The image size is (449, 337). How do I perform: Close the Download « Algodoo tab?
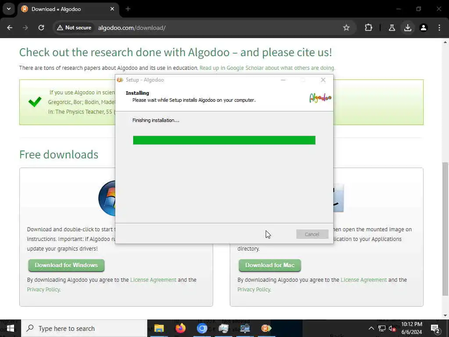(x=112, y=9)
